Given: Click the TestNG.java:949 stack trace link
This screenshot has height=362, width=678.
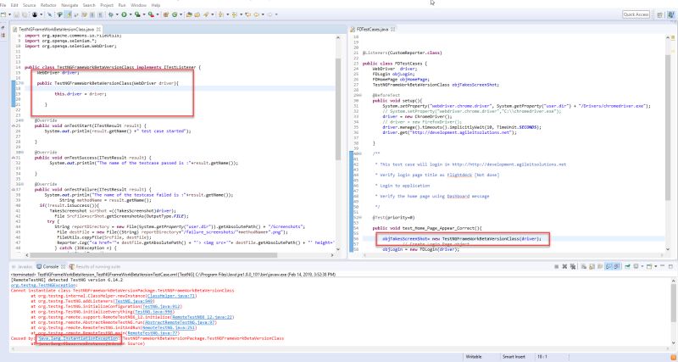Looking at the screenshot, I should pyautogui.click(x=134, y=301).
